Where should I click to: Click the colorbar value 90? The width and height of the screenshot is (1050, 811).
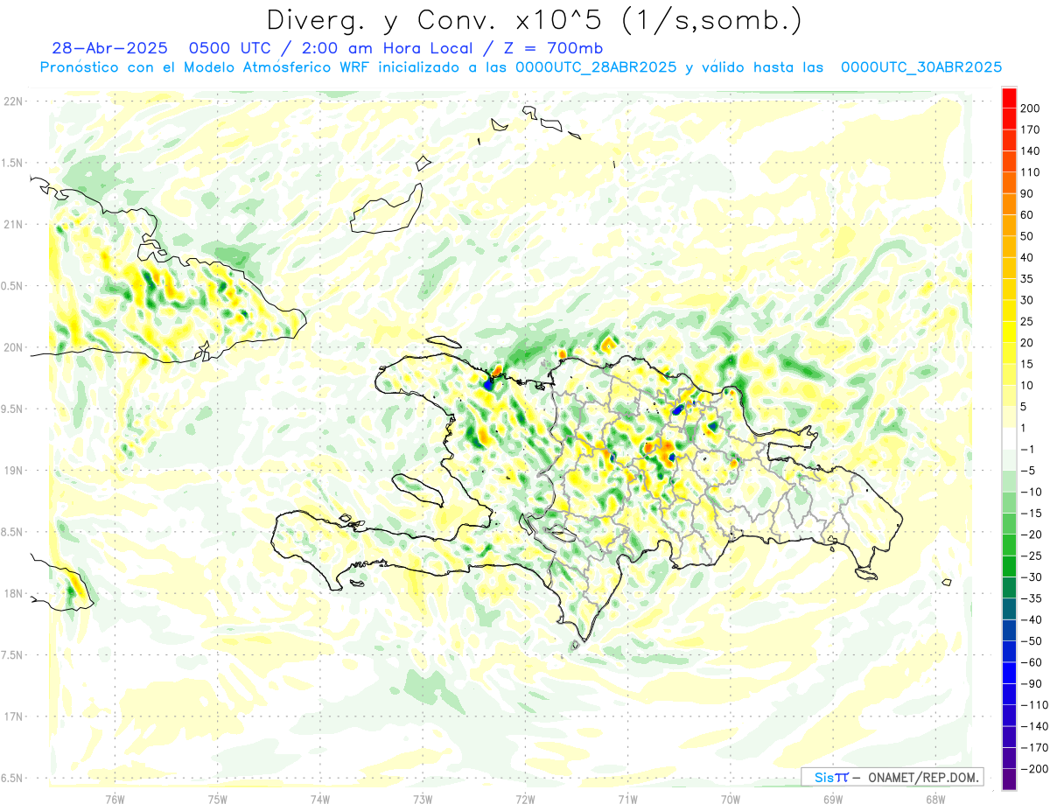[x=1027, y=193]
